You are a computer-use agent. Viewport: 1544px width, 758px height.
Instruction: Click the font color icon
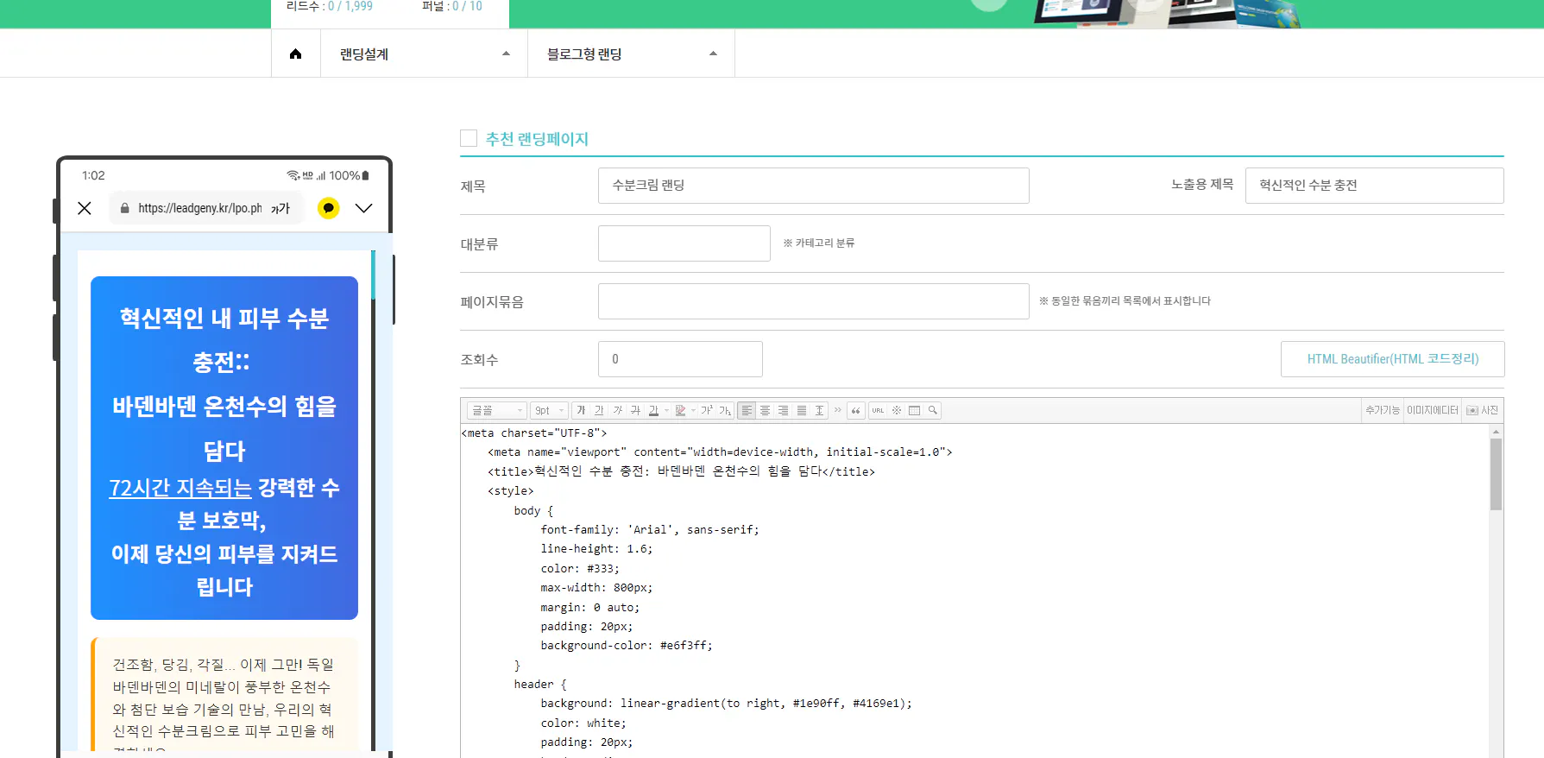(x=653, y=410)
